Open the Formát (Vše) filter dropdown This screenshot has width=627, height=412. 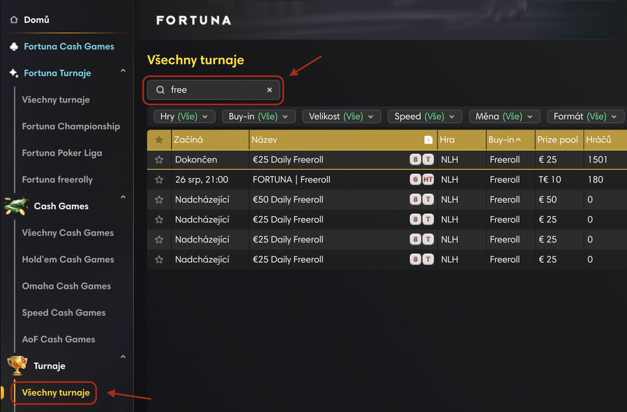(585, 116)
